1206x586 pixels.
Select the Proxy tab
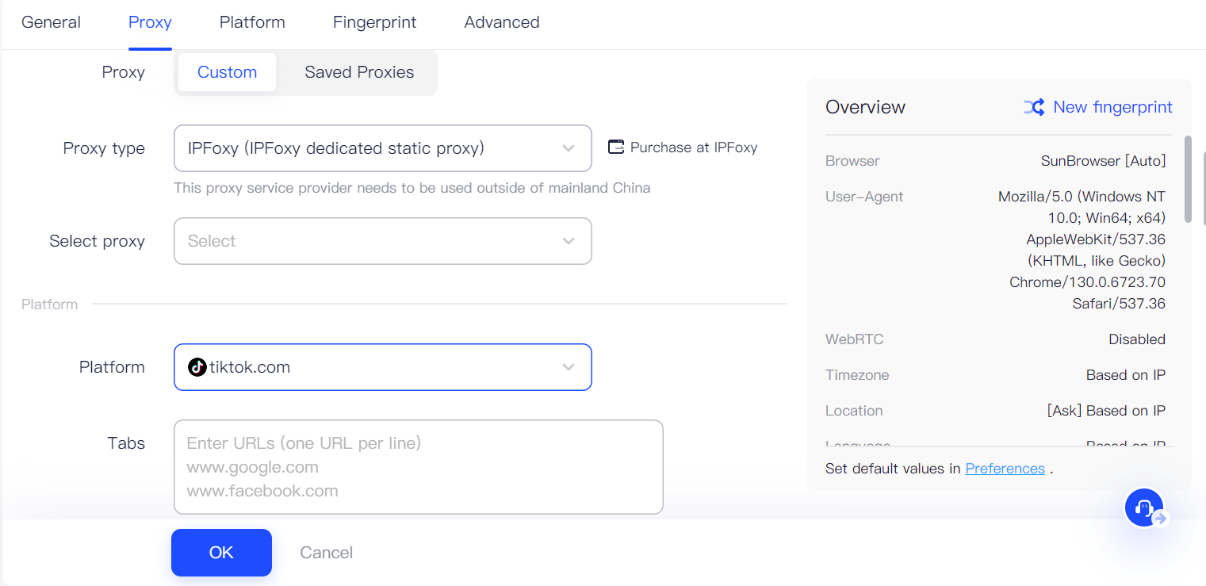point(150,22)
